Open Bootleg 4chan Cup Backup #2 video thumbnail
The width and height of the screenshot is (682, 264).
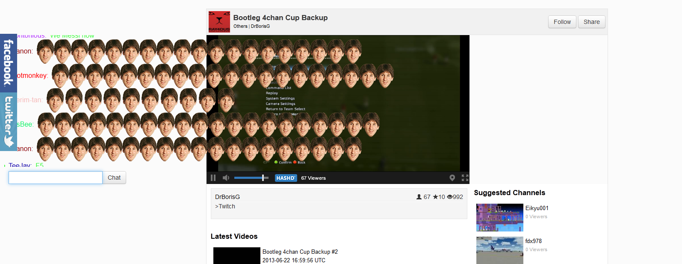click(237, 255)
